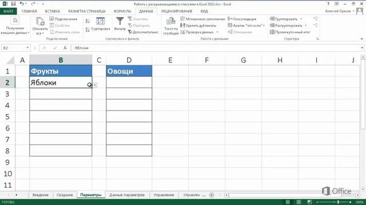
Task: Switch to the ВИД tab
Action: click(204, 11)
